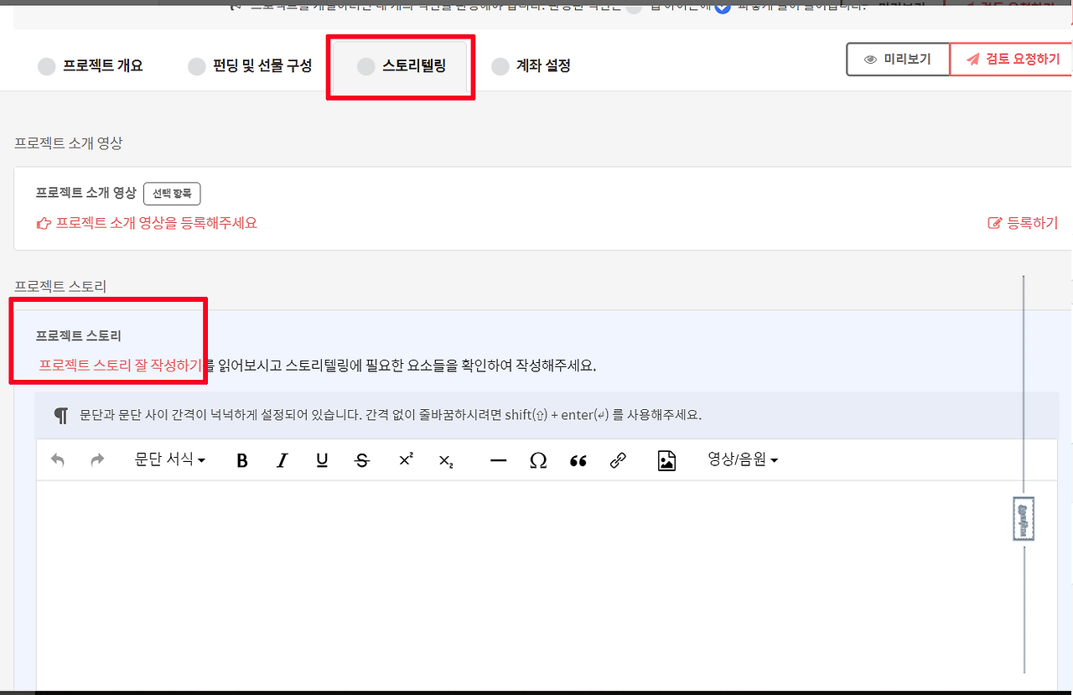Switch to the 펀딩 및 선물 구성 tab

(250, 65)
